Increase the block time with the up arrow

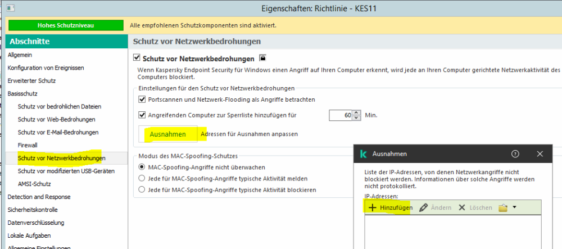tap(356, 113)
